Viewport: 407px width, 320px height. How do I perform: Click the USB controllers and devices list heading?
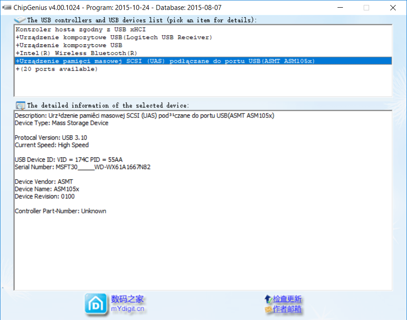click(x=142, y=20)
